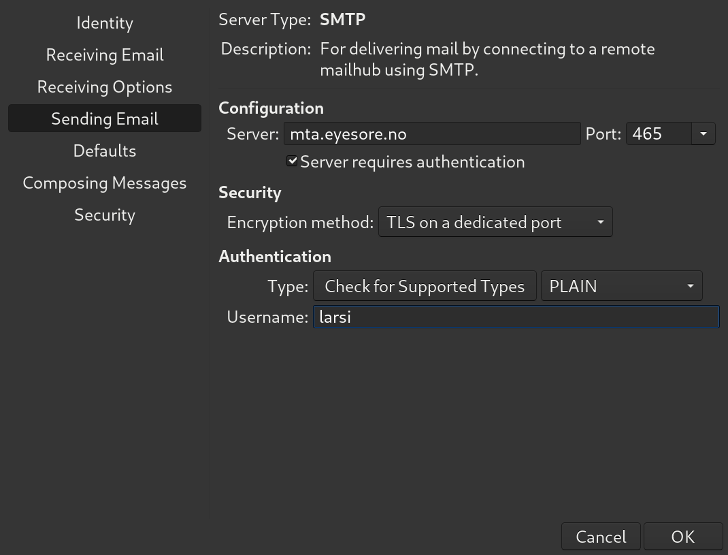Click Check for Supported Types button
This screenshot has width=728, height=555.
click(x=425, y=286)
